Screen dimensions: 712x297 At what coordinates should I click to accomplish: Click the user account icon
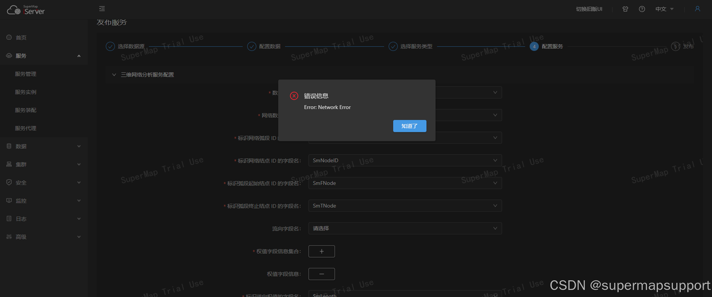pyautogui.click(x=697, y=9)
